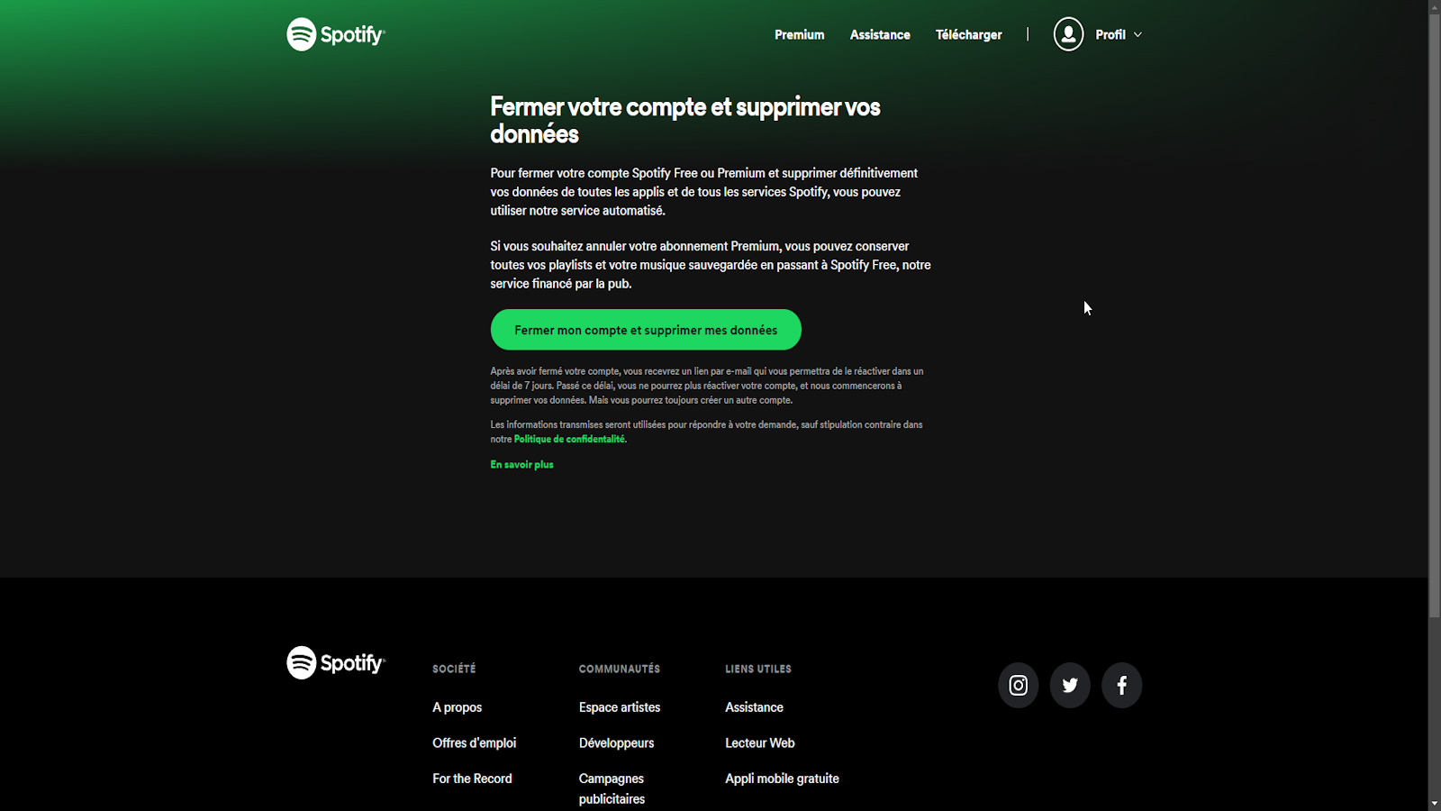This screenshot has height=811, width=1441.
Task: Select Télécharger in the navigation bar
Action: pyautogui.click(x=968, y=34)
